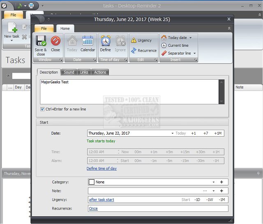
Task: Open Window group dialog launcher
Action: tap(61, 60)
